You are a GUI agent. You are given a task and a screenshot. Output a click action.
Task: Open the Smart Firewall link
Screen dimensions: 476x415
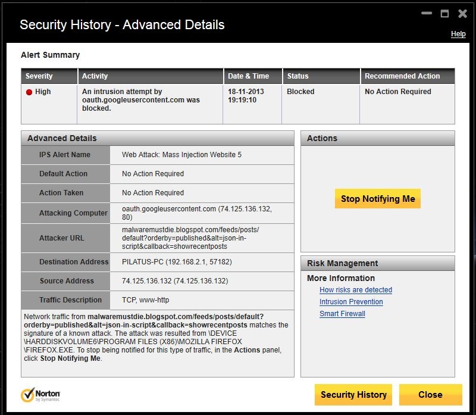point(342,314)
